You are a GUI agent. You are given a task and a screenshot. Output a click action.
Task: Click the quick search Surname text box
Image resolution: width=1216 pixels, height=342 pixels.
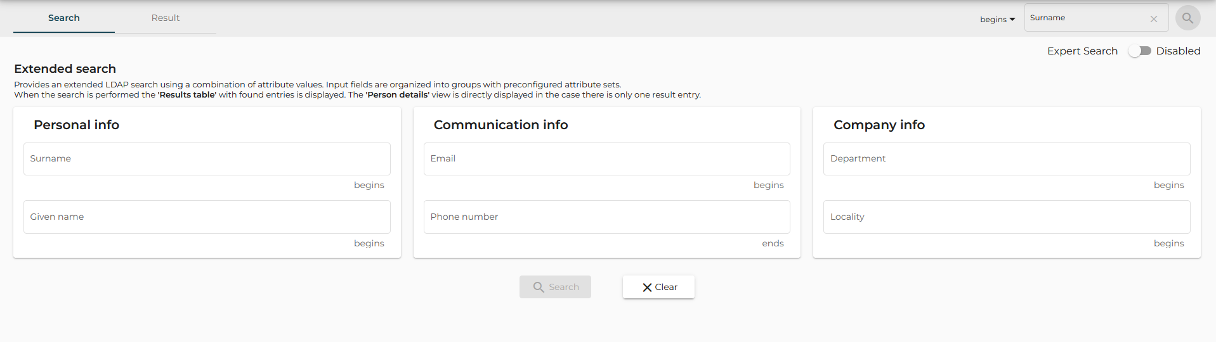click(1086, 18)
